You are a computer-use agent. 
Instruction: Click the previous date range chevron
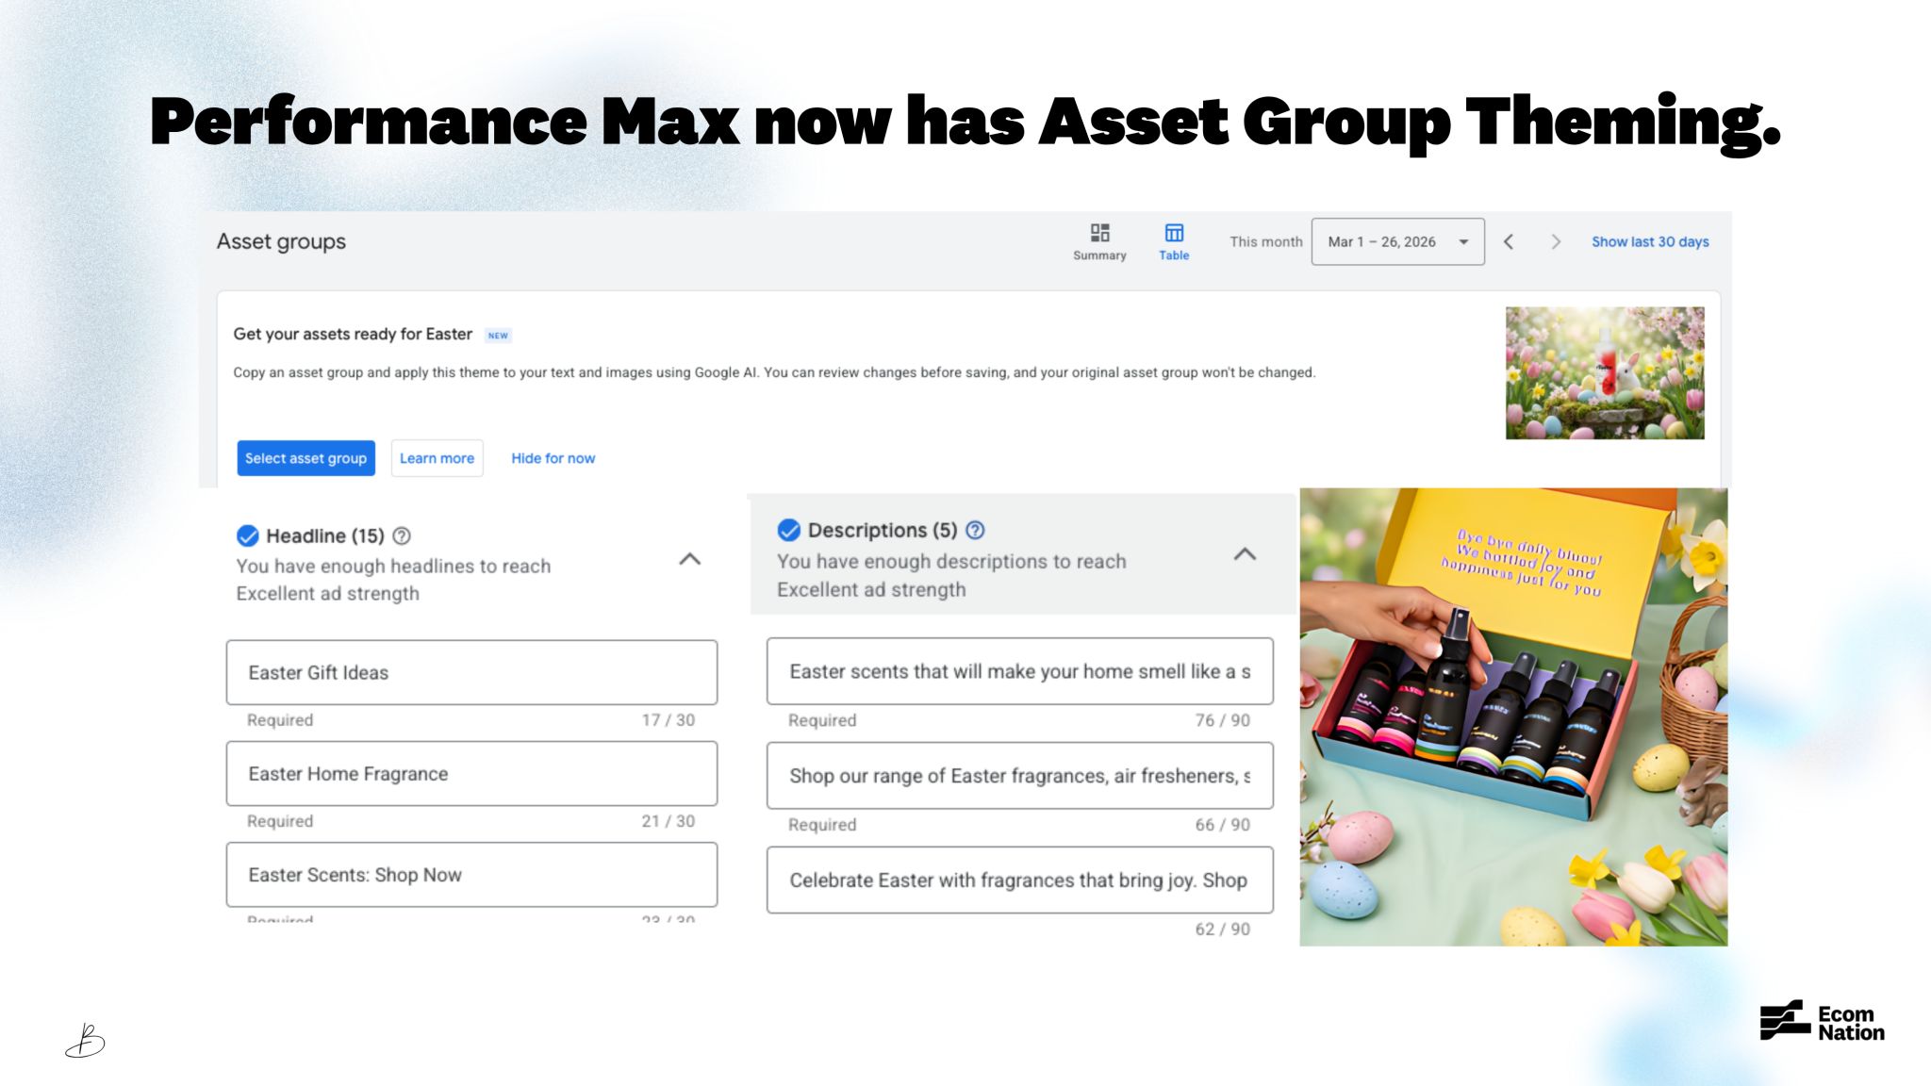coord(1510,241)
